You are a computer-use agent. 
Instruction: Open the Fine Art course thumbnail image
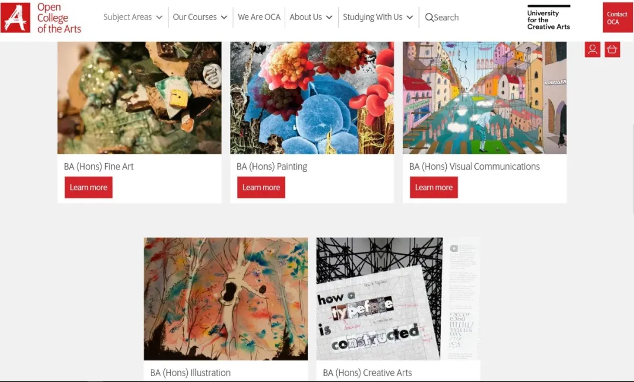point(140,97)
